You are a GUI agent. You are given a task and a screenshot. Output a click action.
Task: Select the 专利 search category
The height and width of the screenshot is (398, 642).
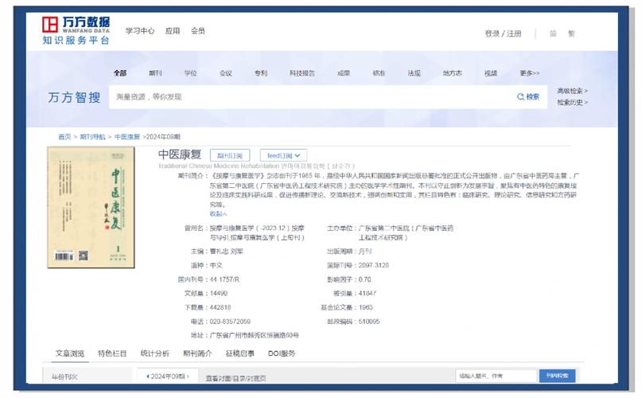coord(261,73)
